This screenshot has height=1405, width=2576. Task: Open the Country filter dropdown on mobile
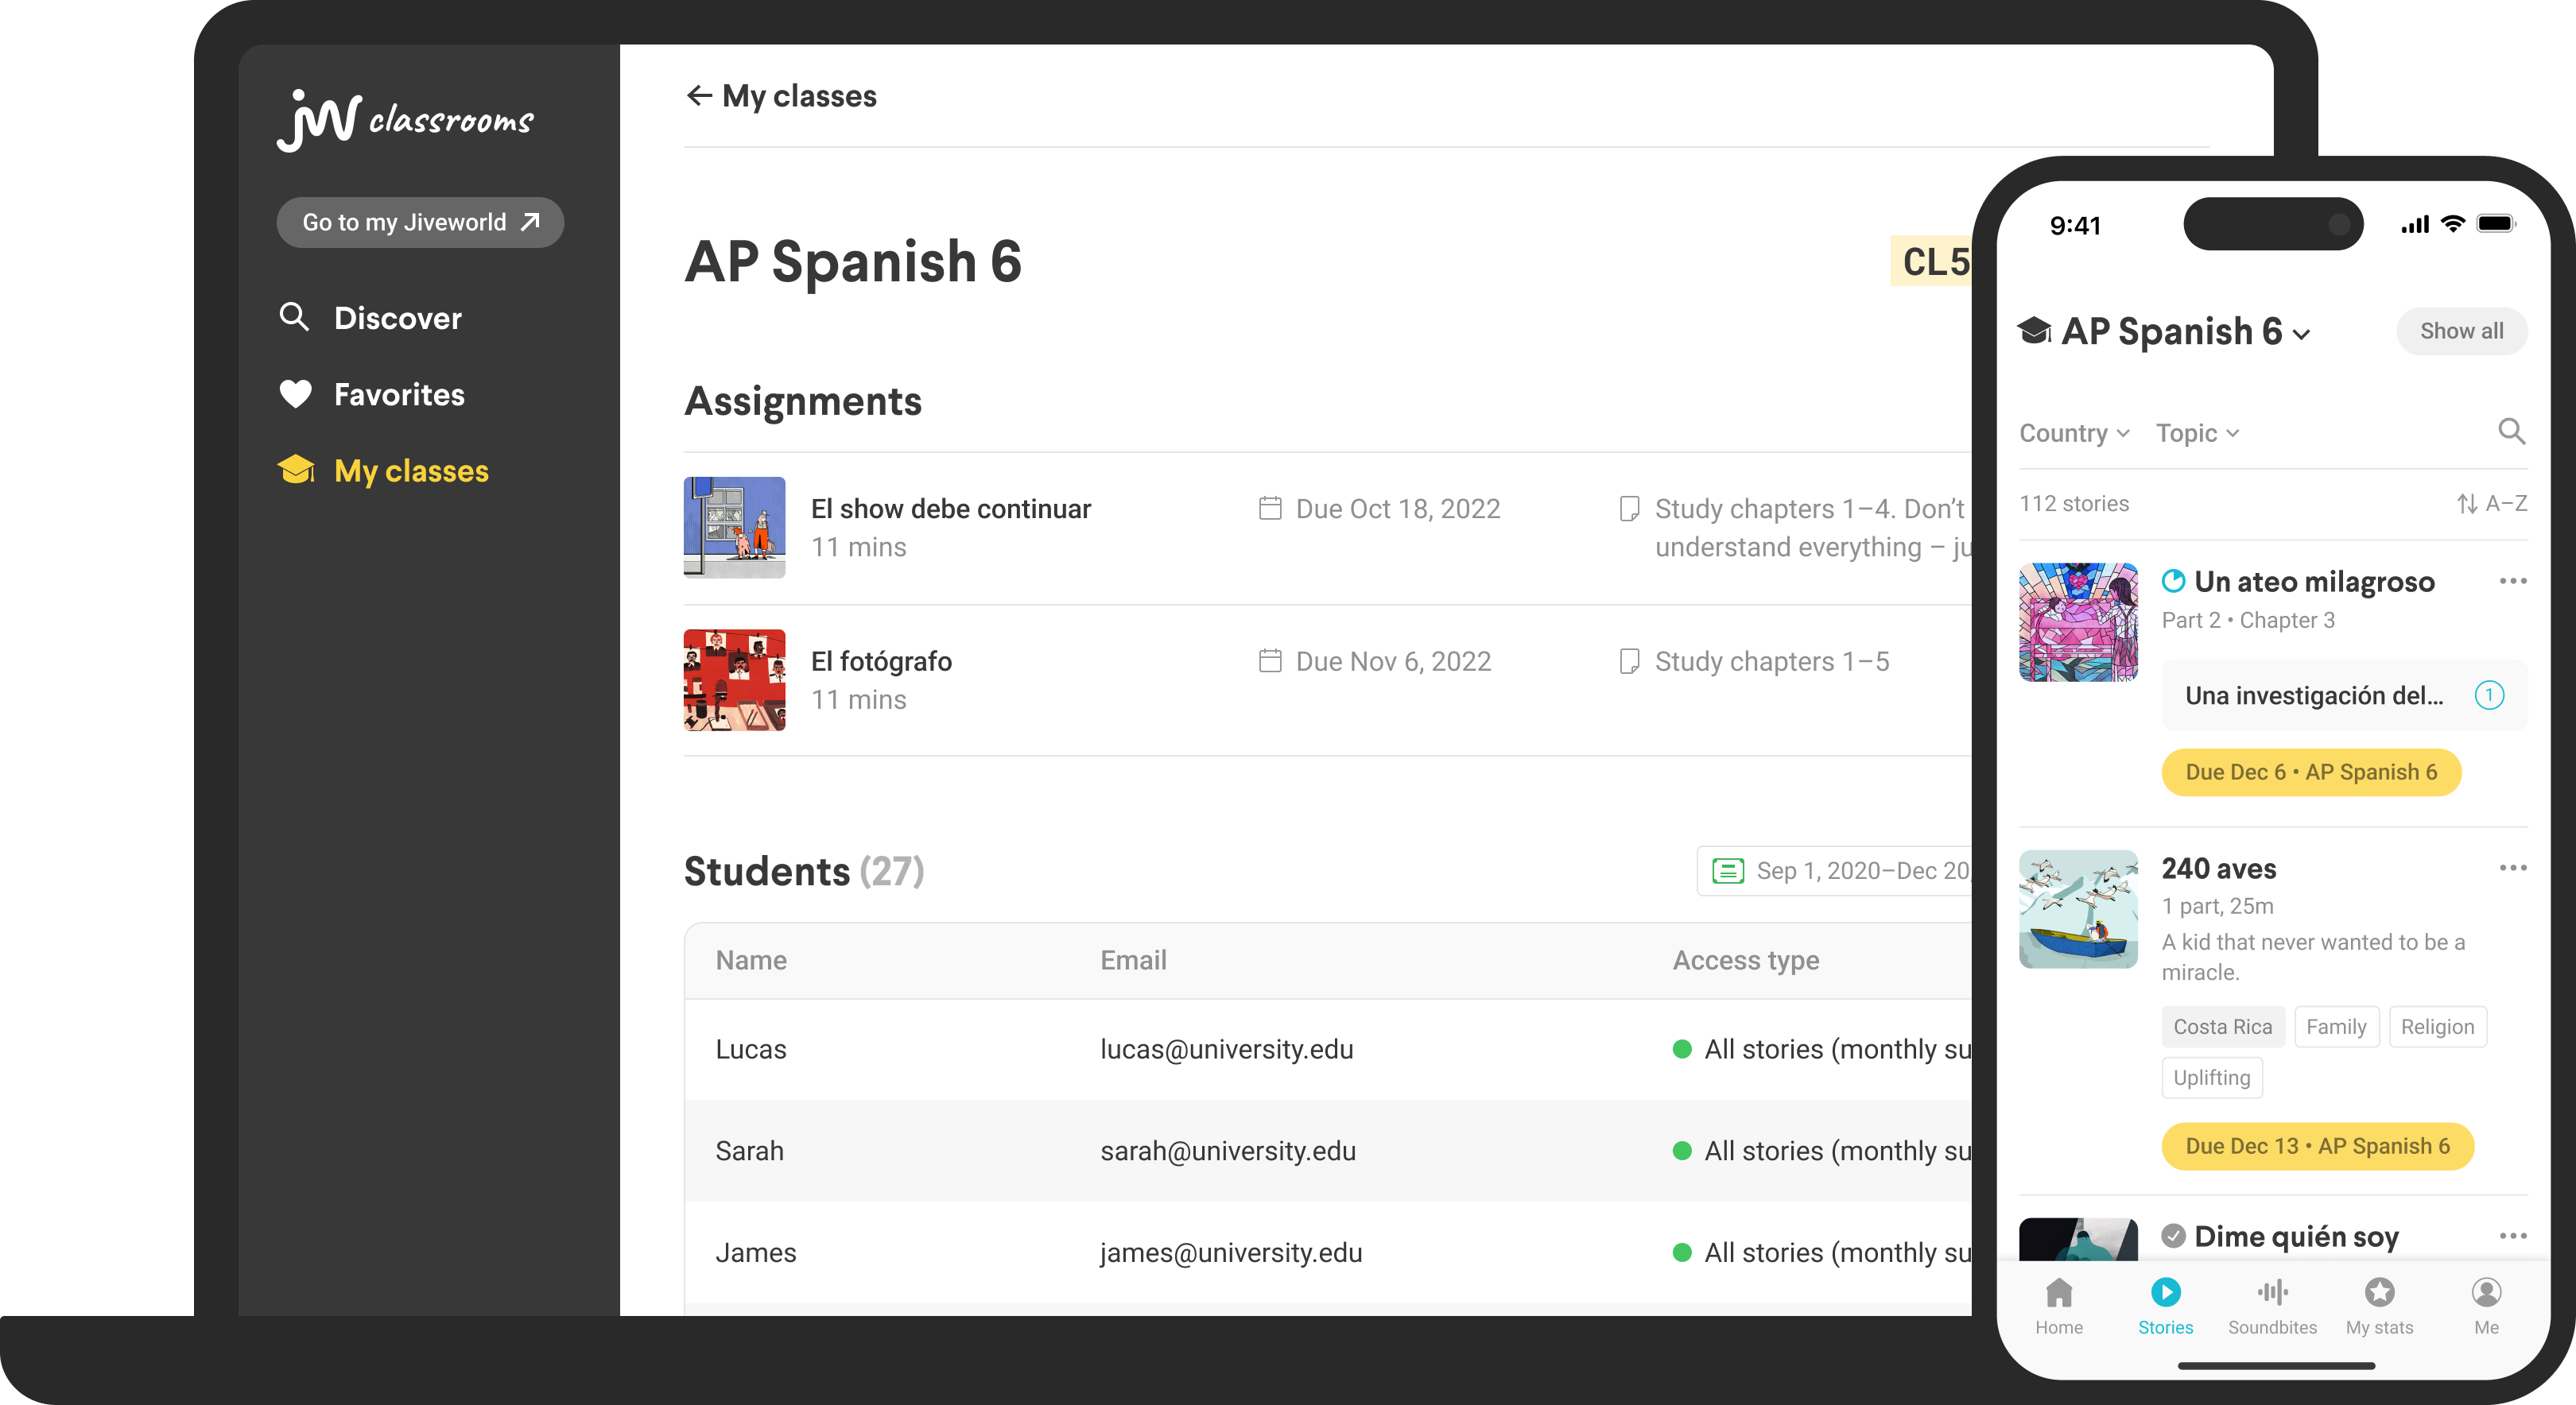pos(2072,432)
